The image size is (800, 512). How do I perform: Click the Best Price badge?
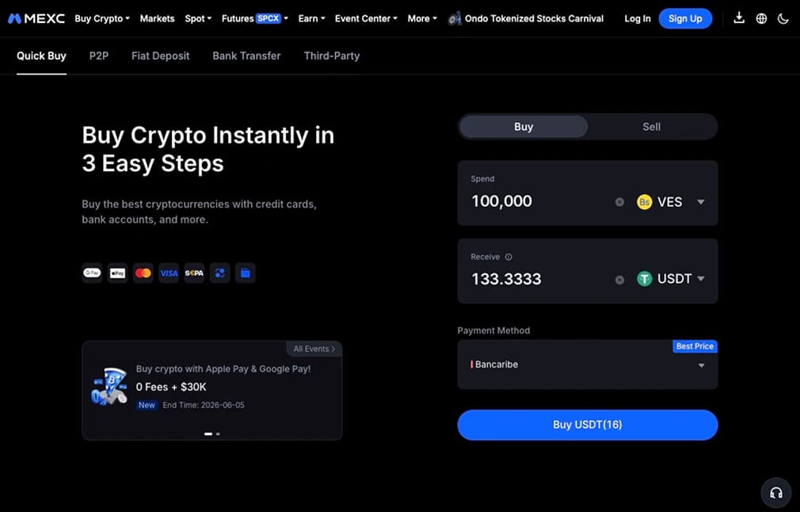[695, 346]
